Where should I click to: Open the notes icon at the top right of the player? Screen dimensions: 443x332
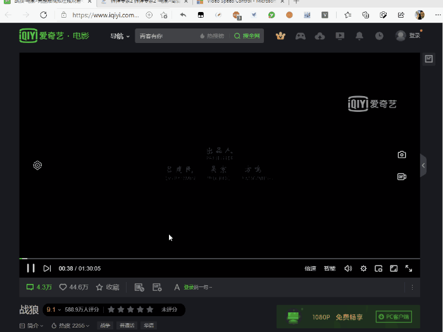[x=428, y=59]
